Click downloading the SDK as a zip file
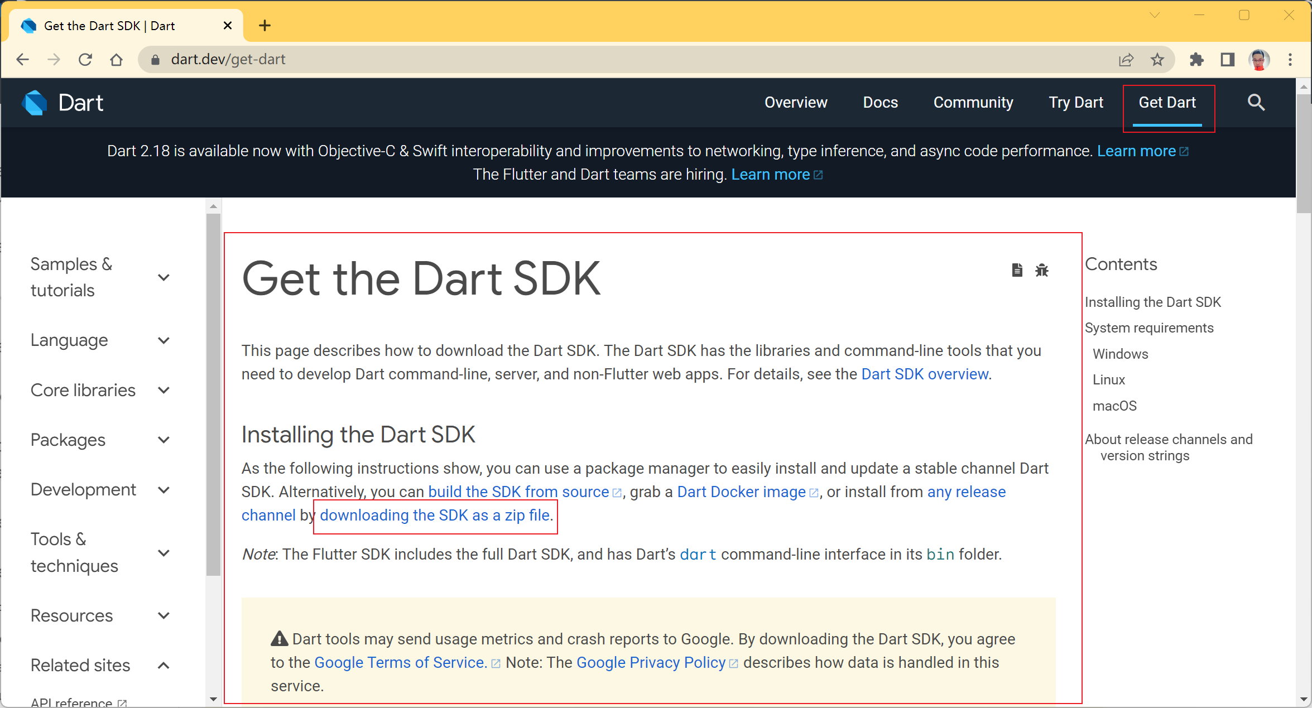1312x708 pixels. coord(435,515)
